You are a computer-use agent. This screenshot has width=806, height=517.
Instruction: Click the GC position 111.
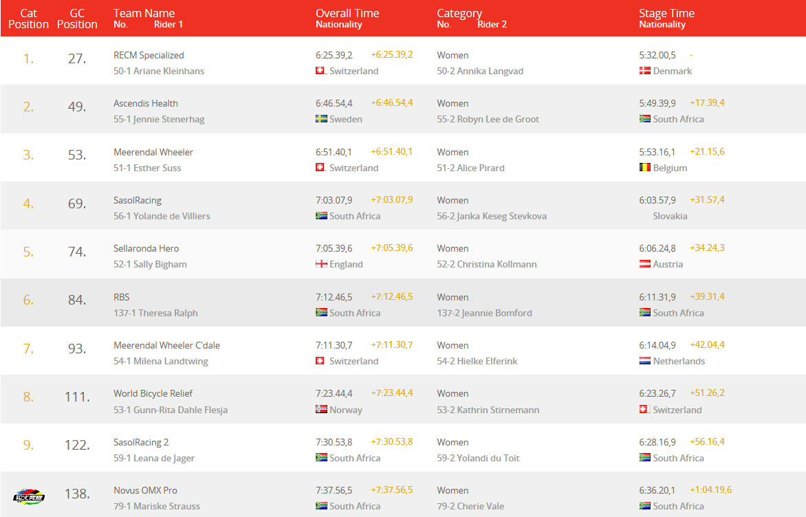pos(77,397)
